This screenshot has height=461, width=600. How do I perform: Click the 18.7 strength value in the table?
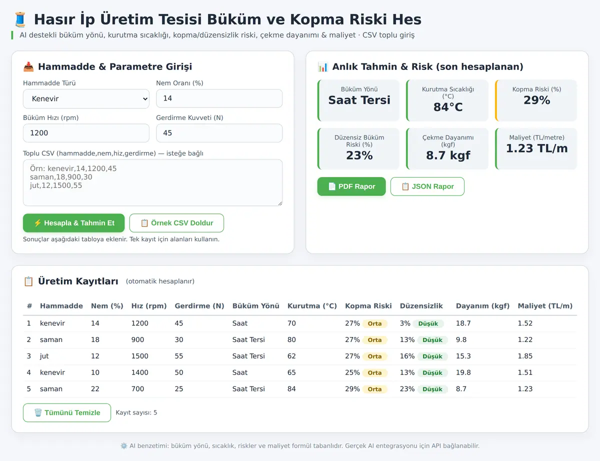pyautogui.click(x=463, y=323)
